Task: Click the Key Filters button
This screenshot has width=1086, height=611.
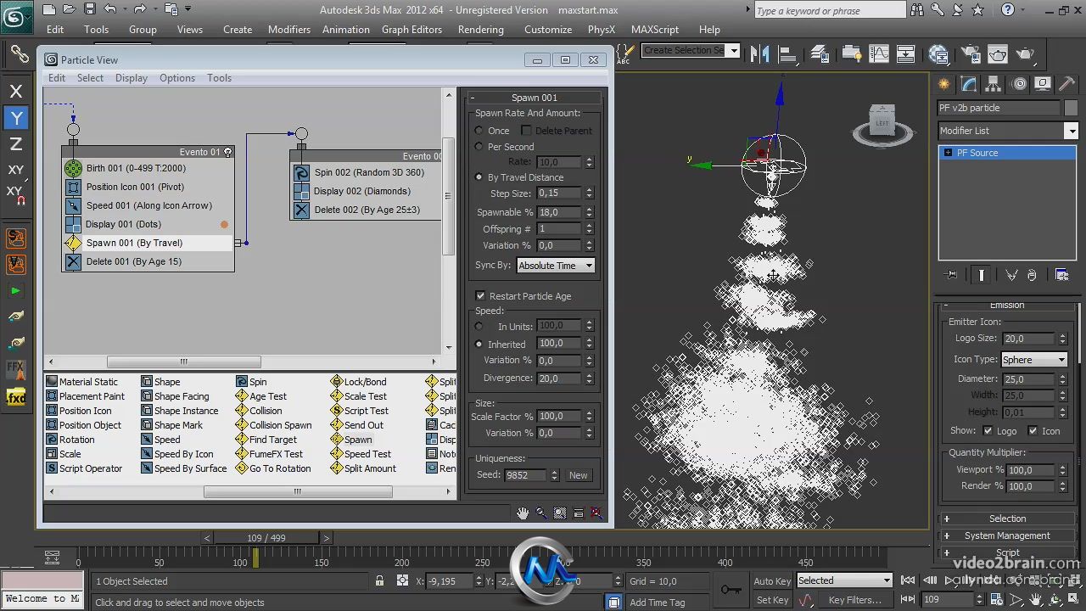Action: pos(854,600)
